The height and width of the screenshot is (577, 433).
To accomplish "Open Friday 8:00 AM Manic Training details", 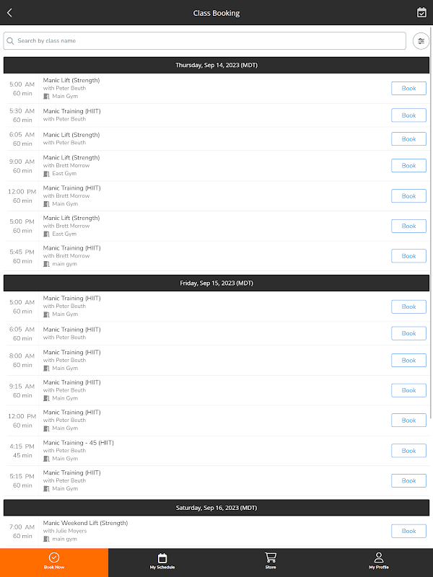I will point(71,353).
